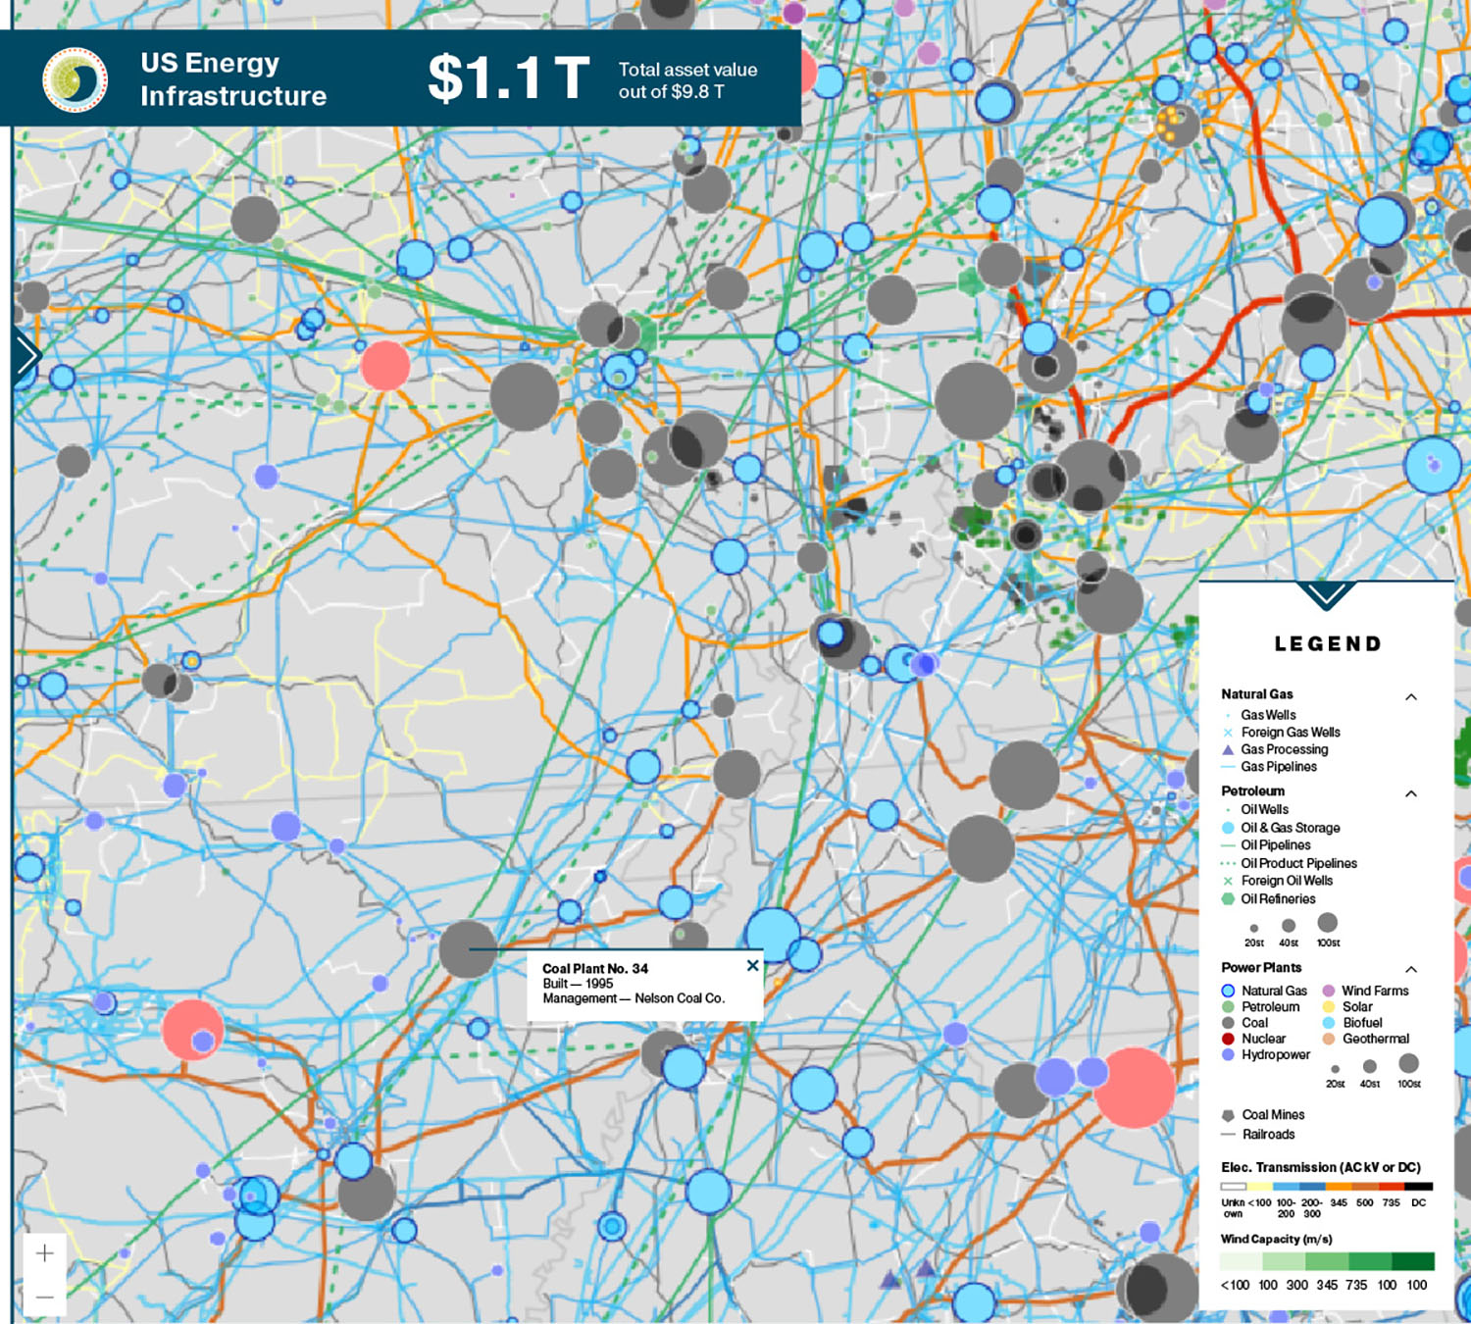Click the Oil Refineries hexagon legend icon
Screen dimensions: 1471x1324
pos(1228,898)
